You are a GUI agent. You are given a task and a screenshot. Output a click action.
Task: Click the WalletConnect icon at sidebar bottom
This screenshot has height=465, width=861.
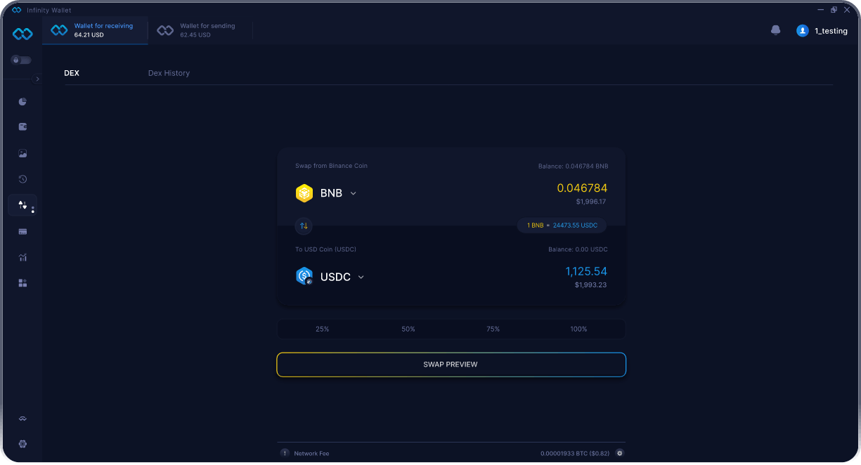[x=22, y=419]
